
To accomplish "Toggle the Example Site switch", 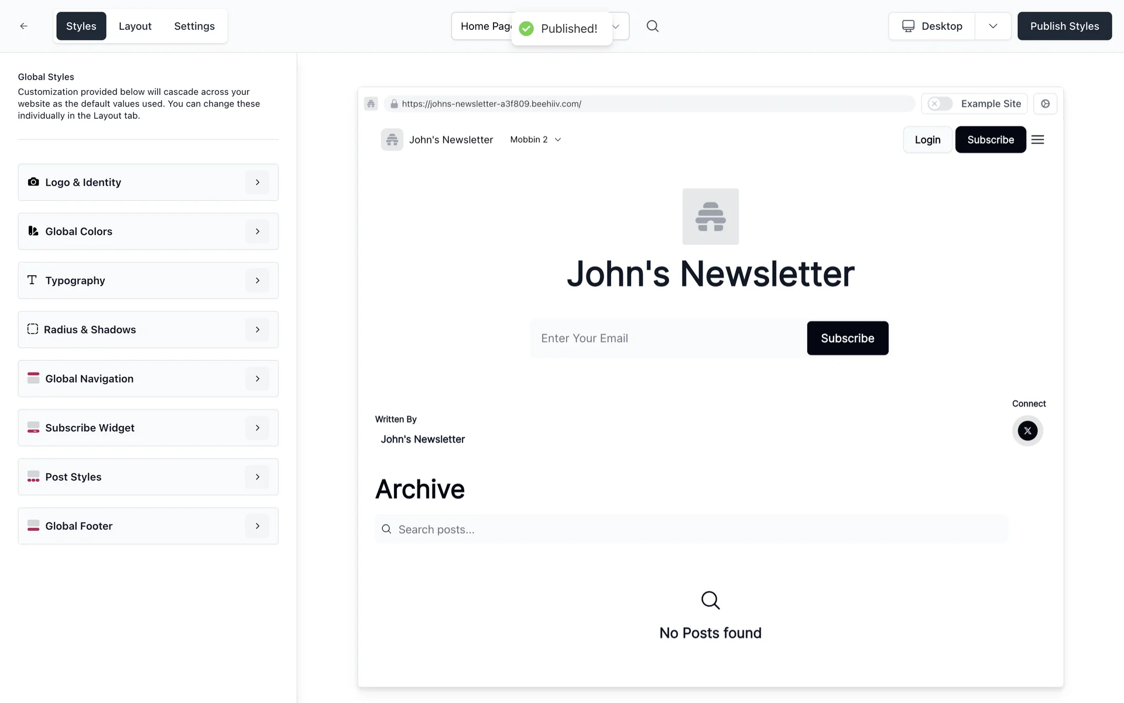I will point(940,104).
